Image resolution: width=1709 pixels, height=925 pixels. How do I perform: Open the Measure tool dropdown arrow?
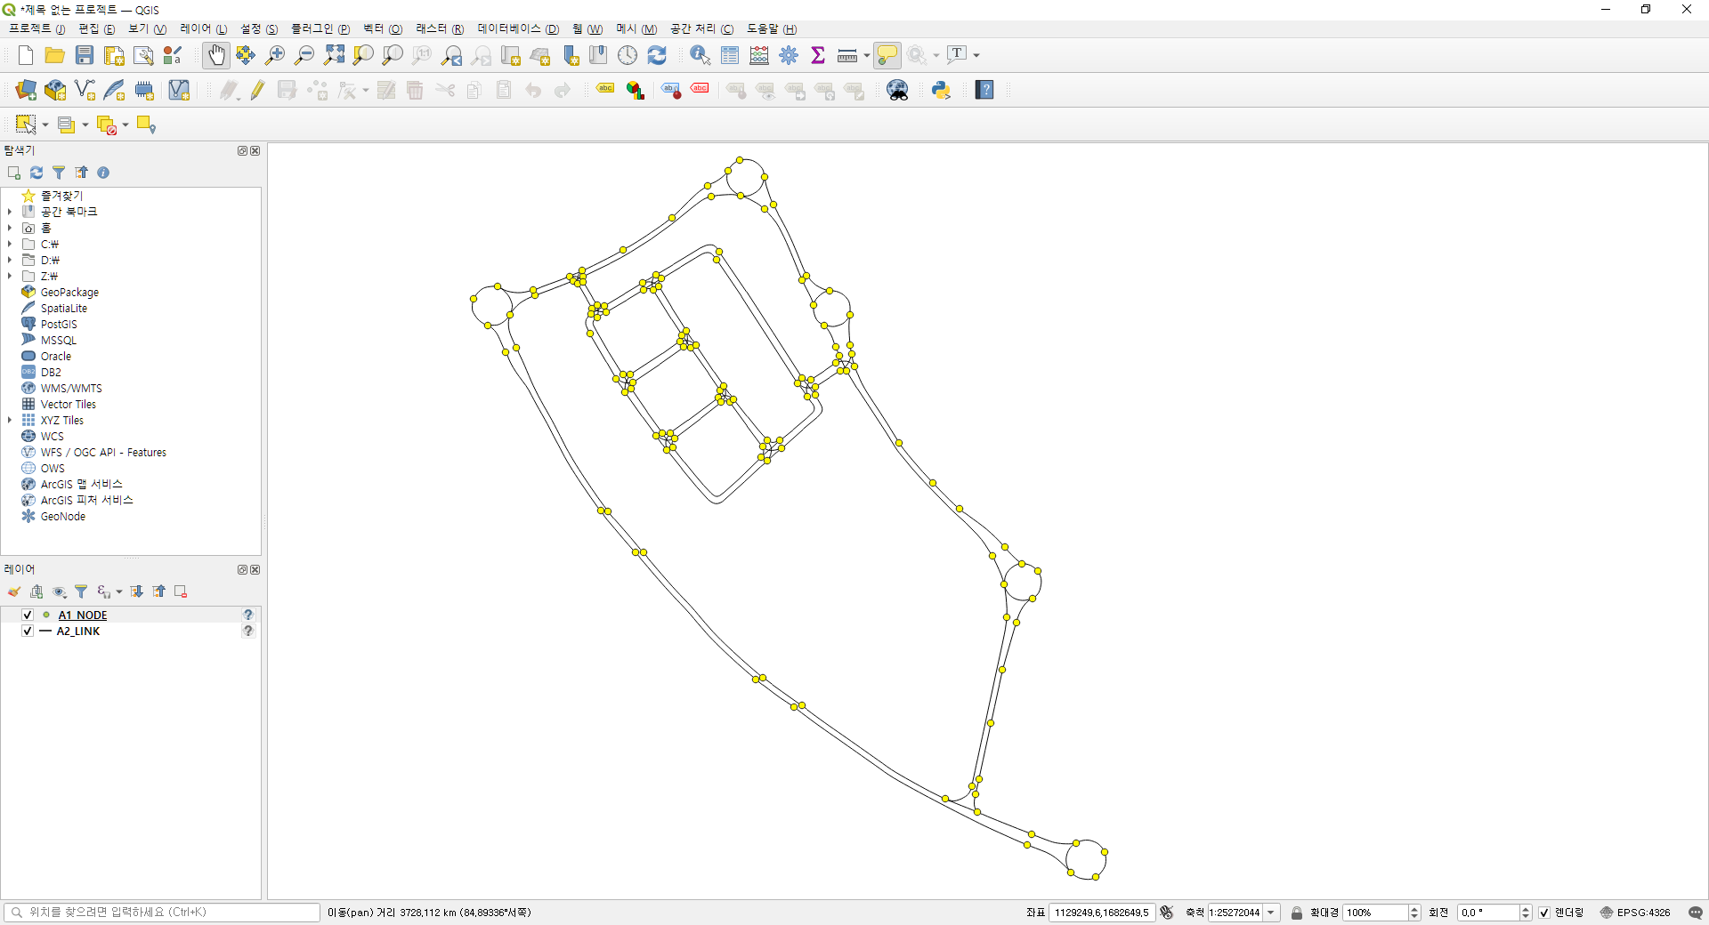(867, 56)
